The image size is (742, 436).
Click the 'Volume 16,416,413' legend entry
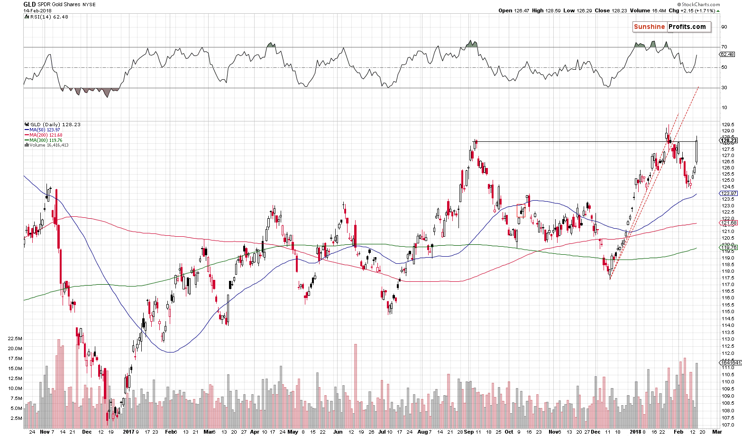(x=49, y=145)
